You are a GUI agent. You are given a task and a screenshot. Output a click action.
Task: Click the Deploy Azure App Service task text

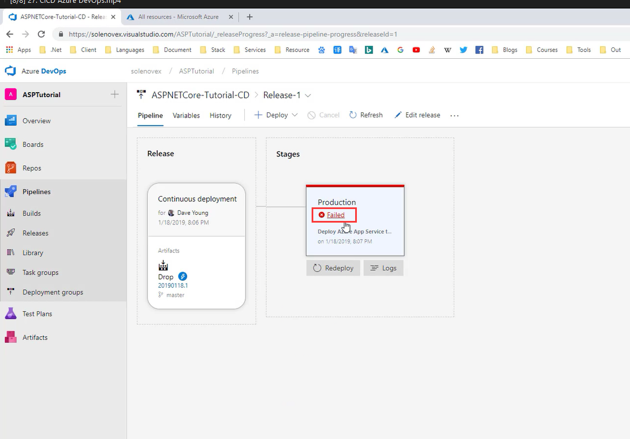(355, 232)
